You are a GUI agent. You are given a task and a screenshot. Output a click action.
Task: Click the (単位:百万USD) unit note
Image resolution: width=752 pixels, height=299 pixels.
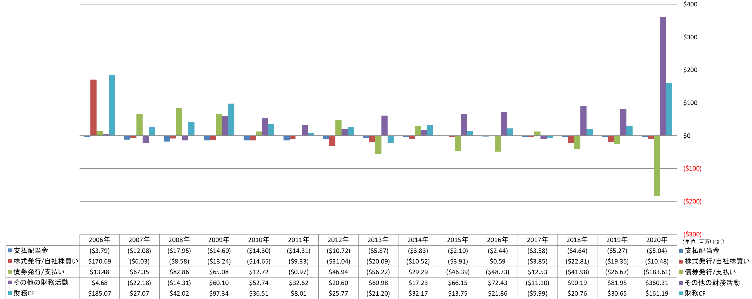pyautogui.click(x=703, y=242)
